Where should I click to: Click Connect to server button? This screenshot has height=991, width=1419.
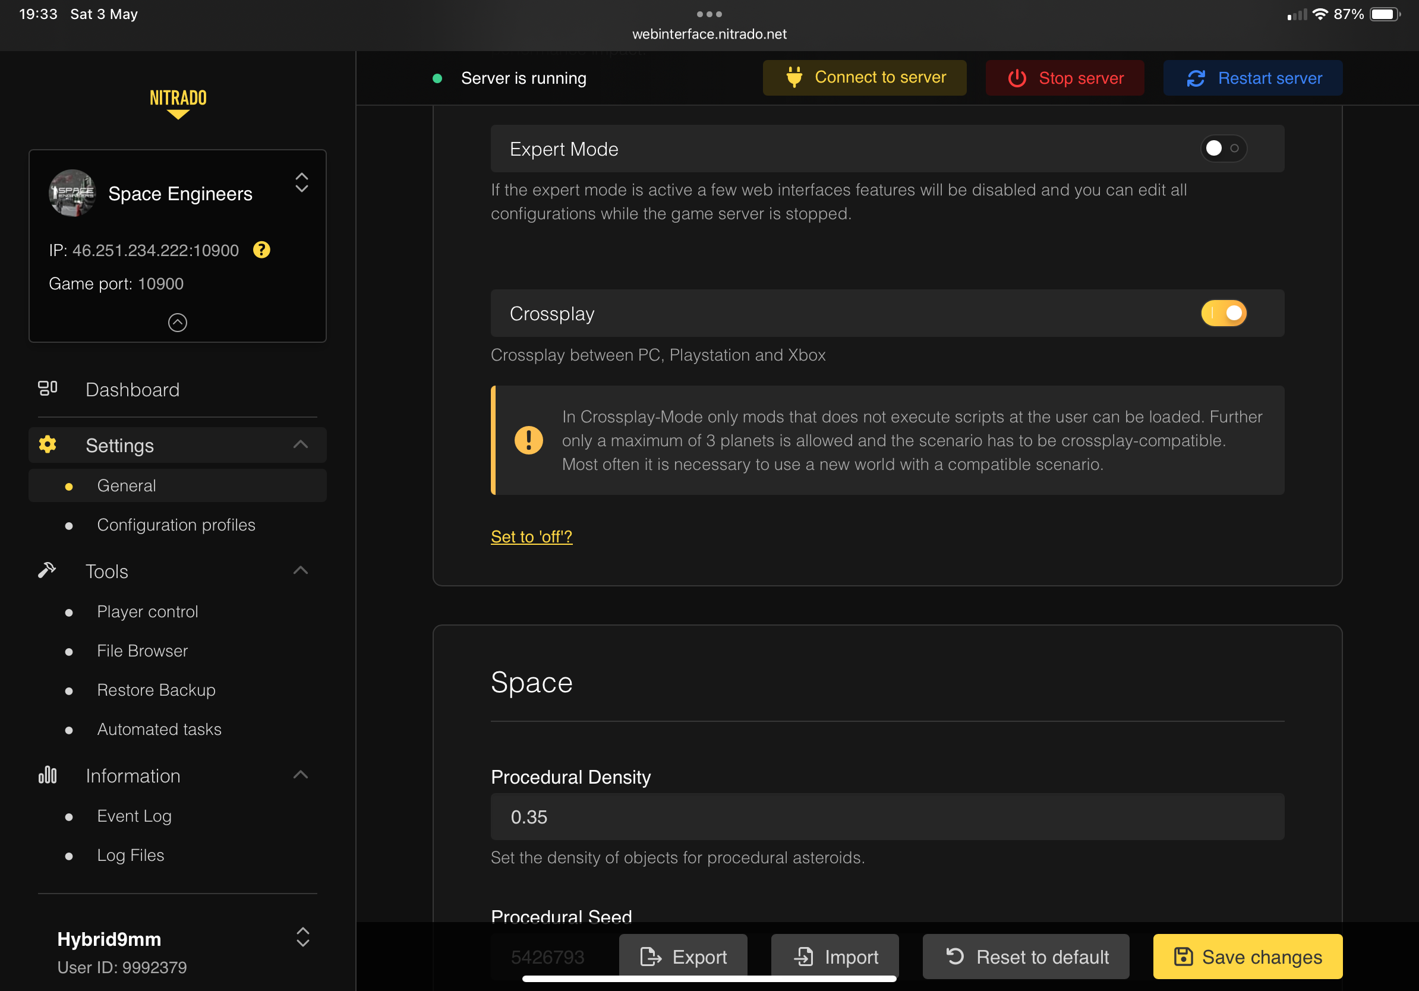pos(864,78)
